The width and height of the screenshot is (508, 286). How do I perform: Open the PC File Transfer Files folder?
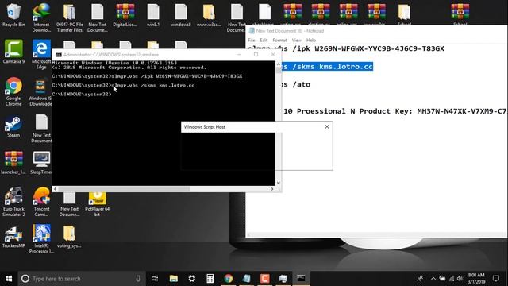[x=69, y=17]
